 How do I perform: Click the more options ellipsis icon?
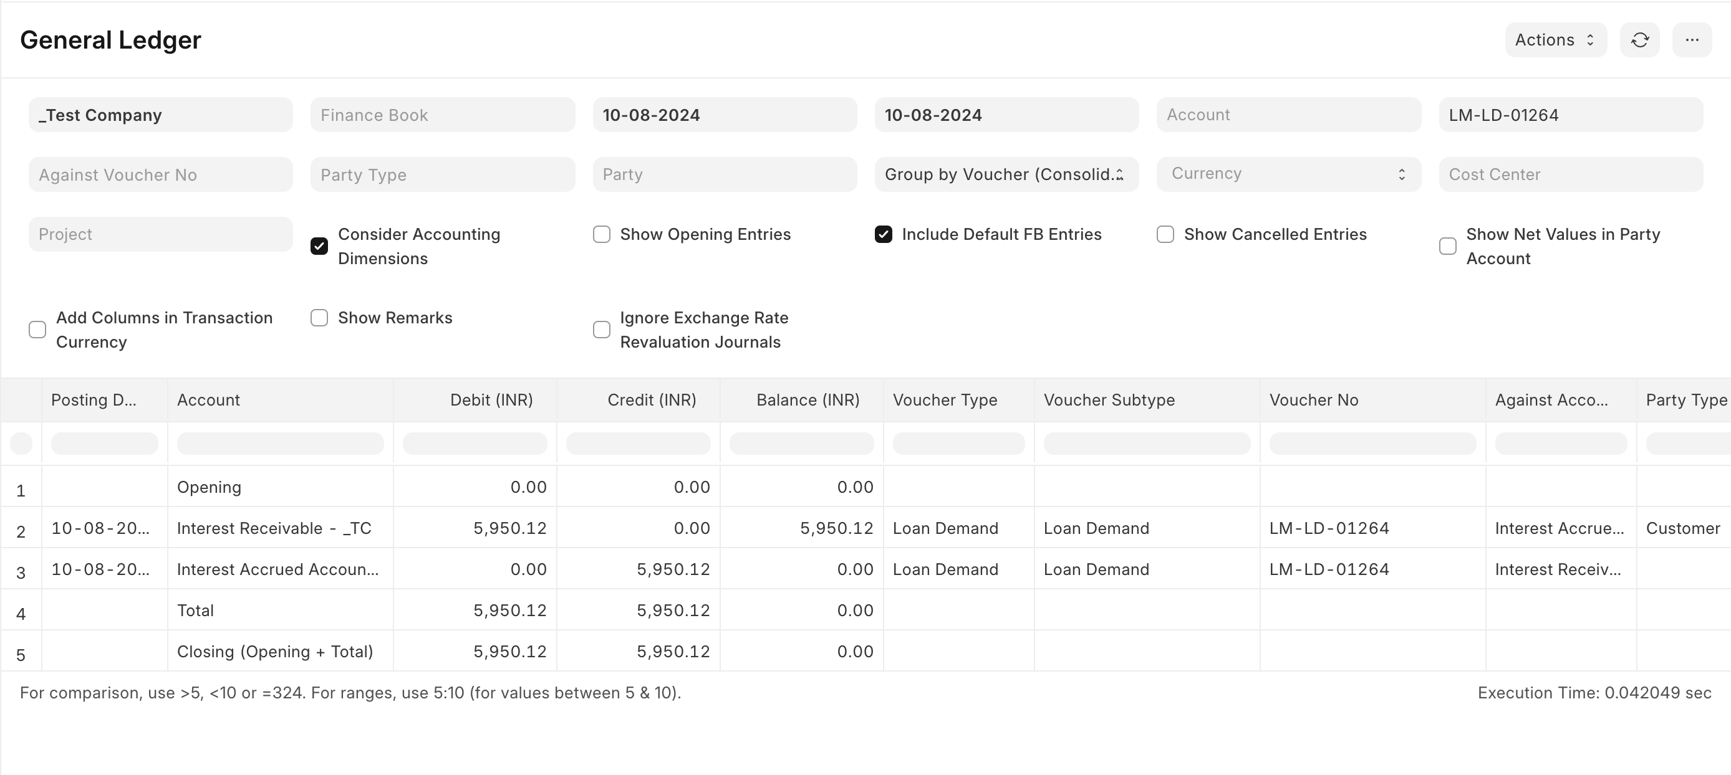[1692, 40]
